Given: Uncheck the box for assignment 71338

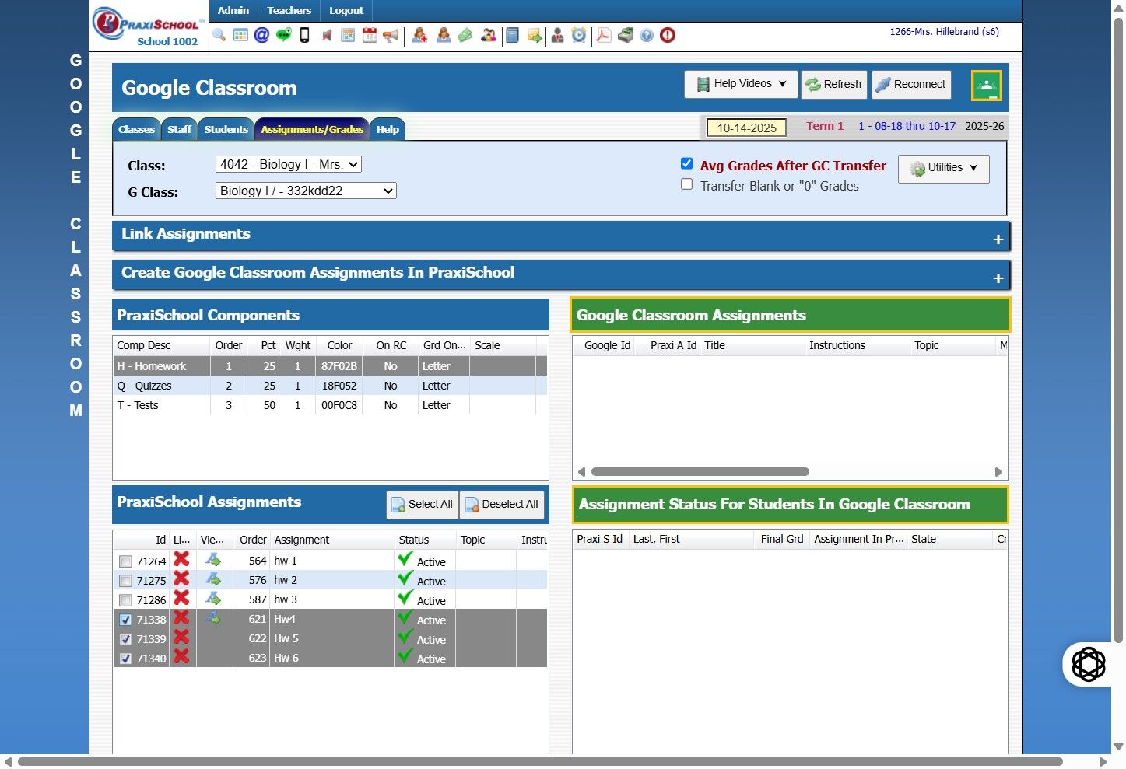Looking at the screenshot, I should pyautogui.click(x=125, y=620).
